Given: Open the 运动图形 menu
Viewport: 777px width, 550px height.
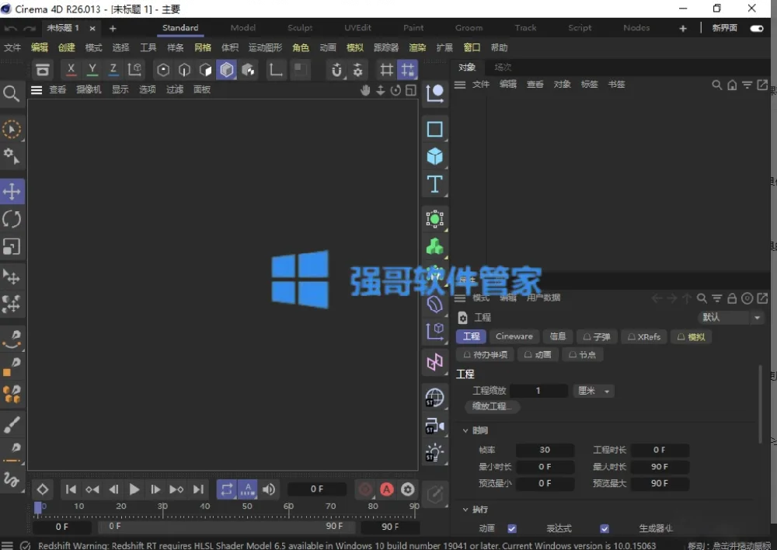Looking at the screenshot, I should point(265,47).
